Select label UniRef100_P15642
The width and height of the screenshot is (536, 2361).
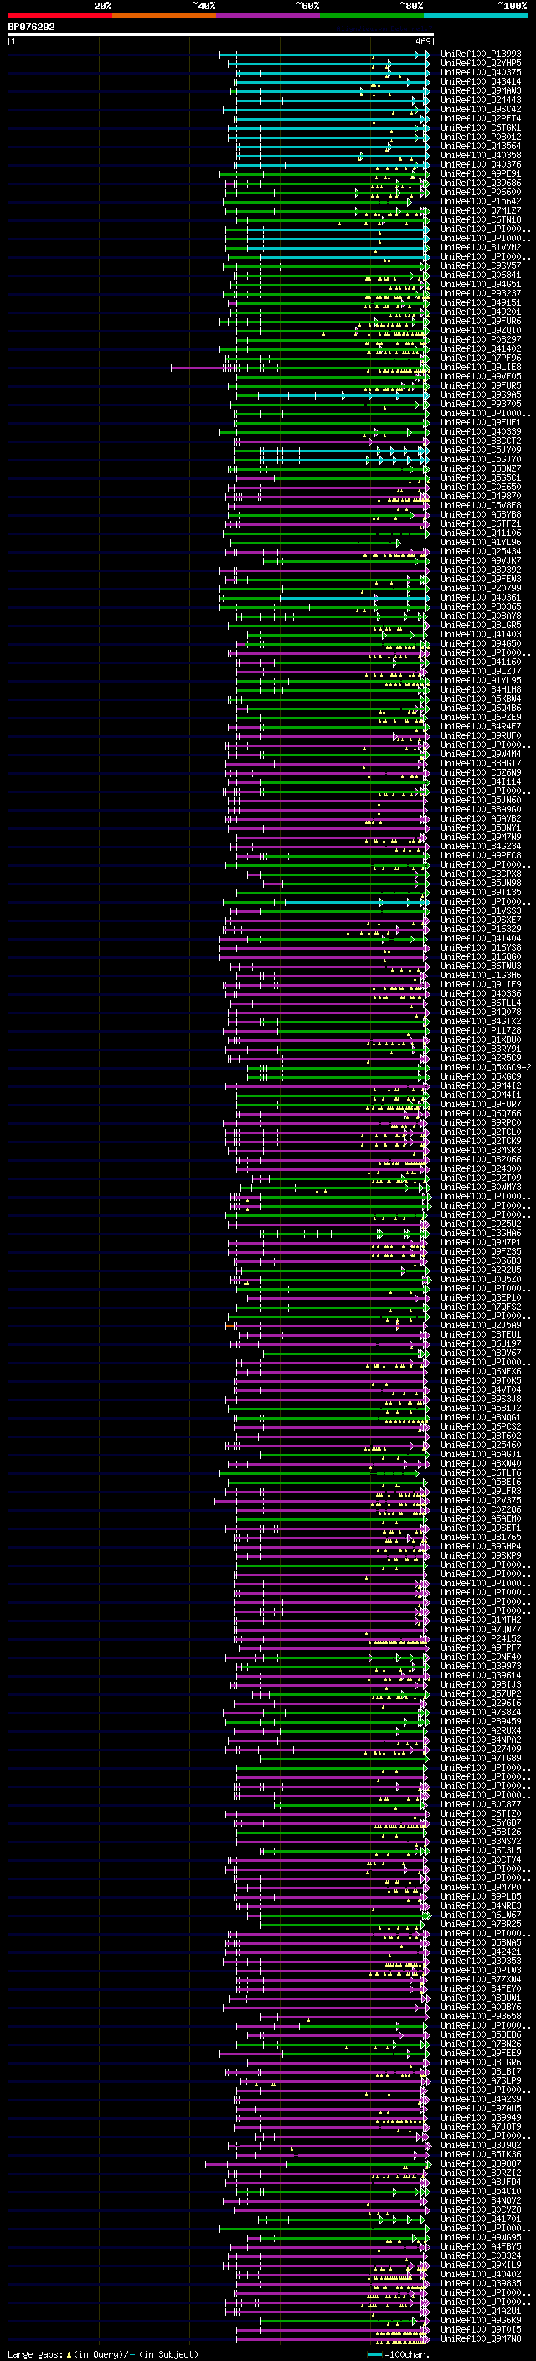(x=480, y=202)
